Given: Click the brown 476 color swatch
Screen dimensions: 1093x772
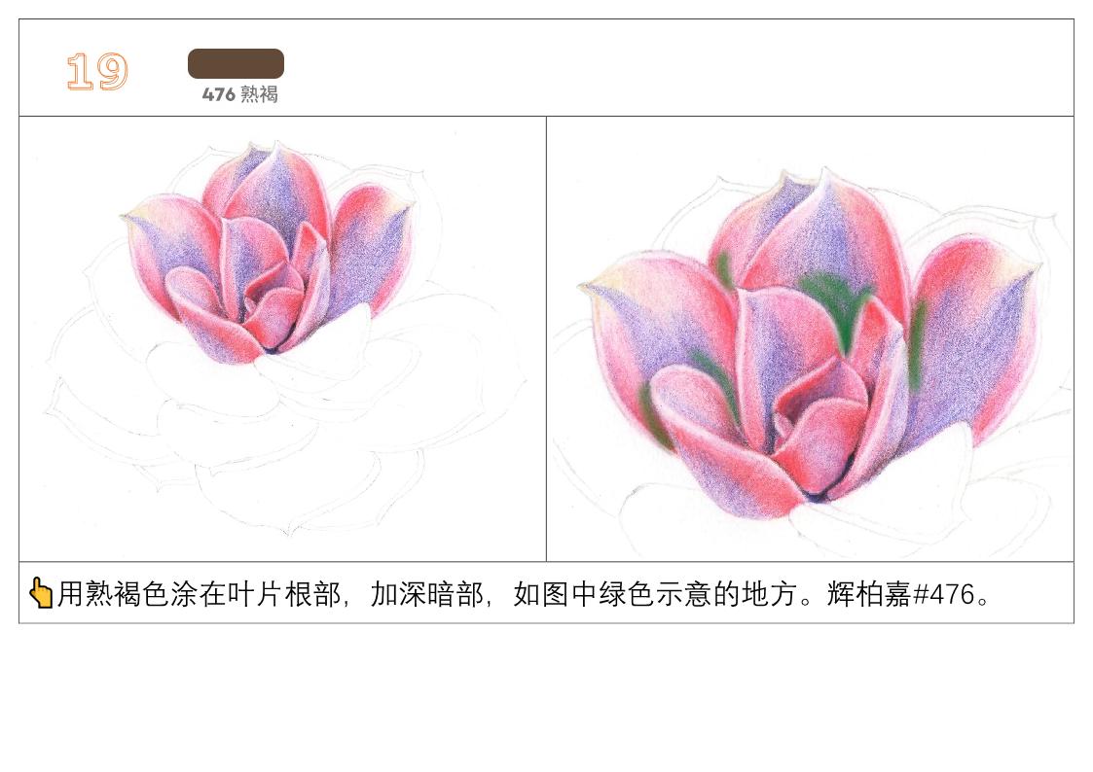Looking at the screenshot, I should (236, 63).
